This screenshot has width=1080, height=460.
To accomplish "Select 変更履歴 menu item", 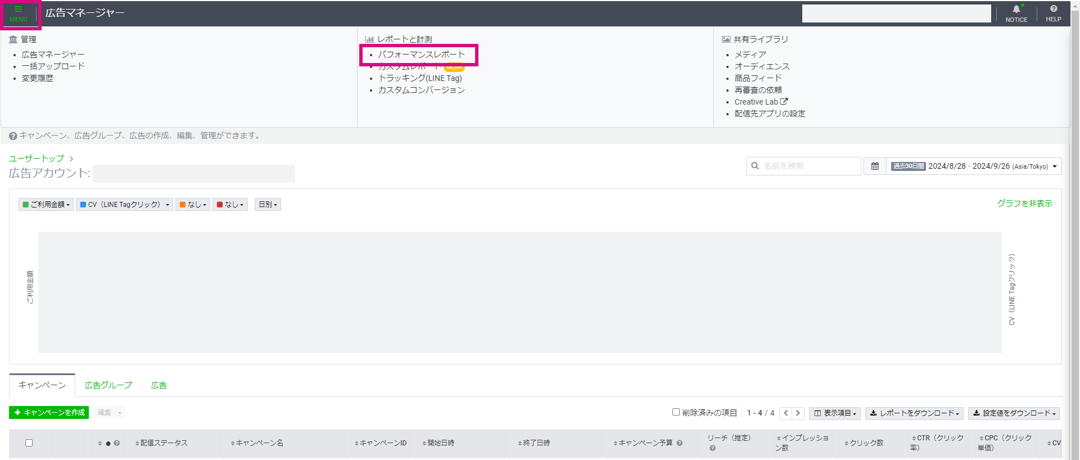I will [x=38, y=78].
